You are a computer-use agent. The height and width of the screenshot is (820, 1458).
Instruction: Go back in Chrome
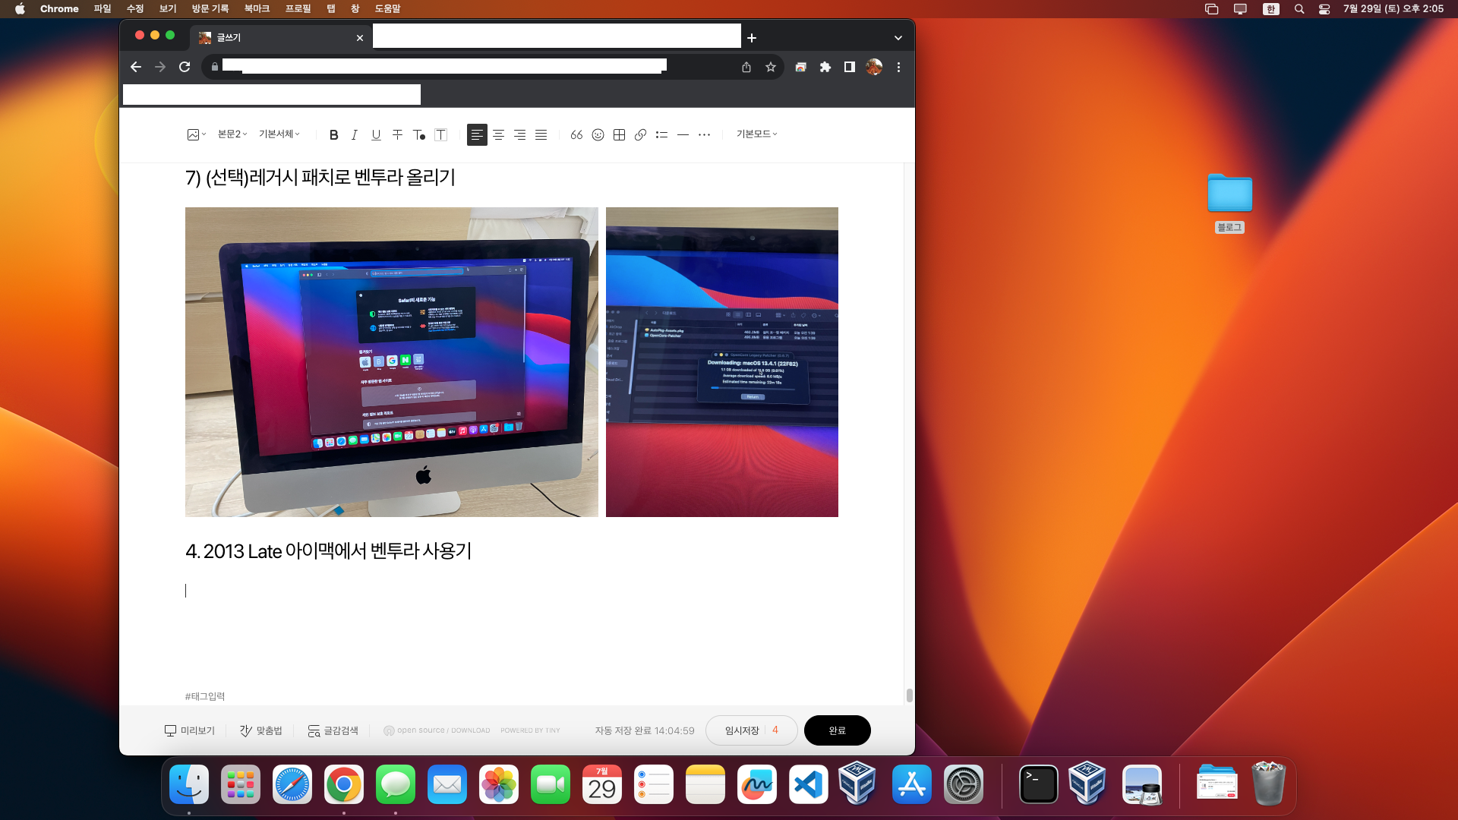(136, 67)
